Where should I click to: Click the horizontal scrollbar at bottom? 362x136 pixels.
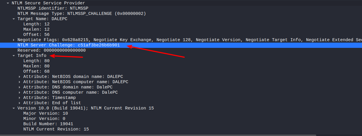click(157, 135)
